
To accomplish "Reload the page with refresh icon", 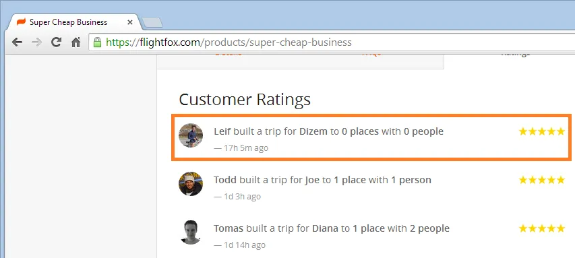I will click(56, 42).
